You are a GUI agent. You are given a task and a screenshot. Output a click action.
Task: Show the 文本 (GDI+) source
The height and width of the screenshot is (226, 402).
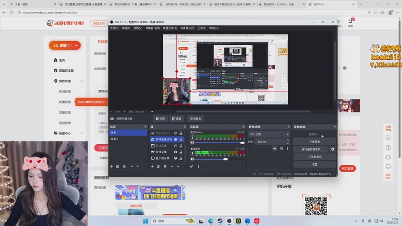click(175, 133)
